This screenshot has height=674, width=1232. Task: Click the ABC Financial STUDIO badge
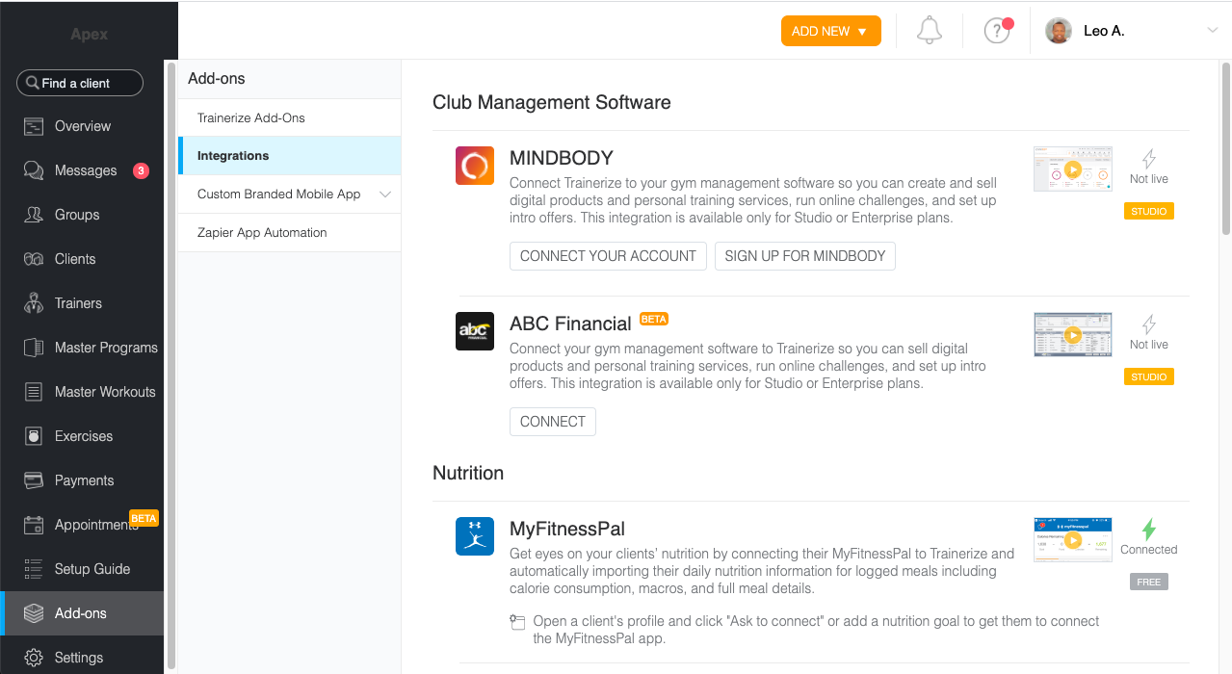click(x=1149, y=377)
